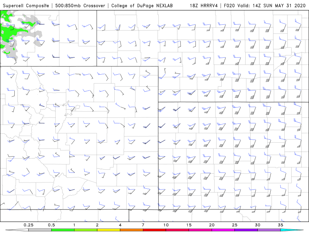This screenshot has width=309, height=232.
Task: Click the yellow 2–4 color bar segment
Action: (109, 230)
